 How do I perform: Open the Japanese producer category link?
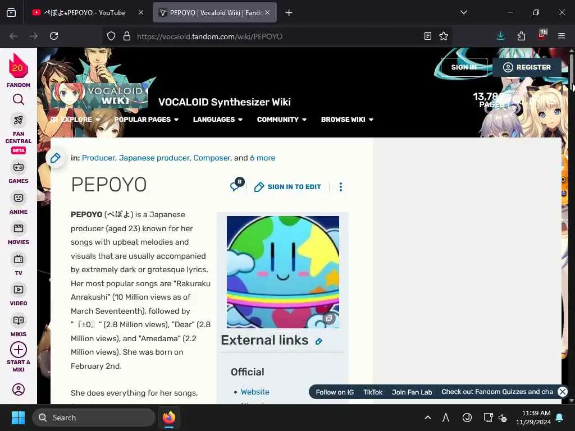coord(154,158)
